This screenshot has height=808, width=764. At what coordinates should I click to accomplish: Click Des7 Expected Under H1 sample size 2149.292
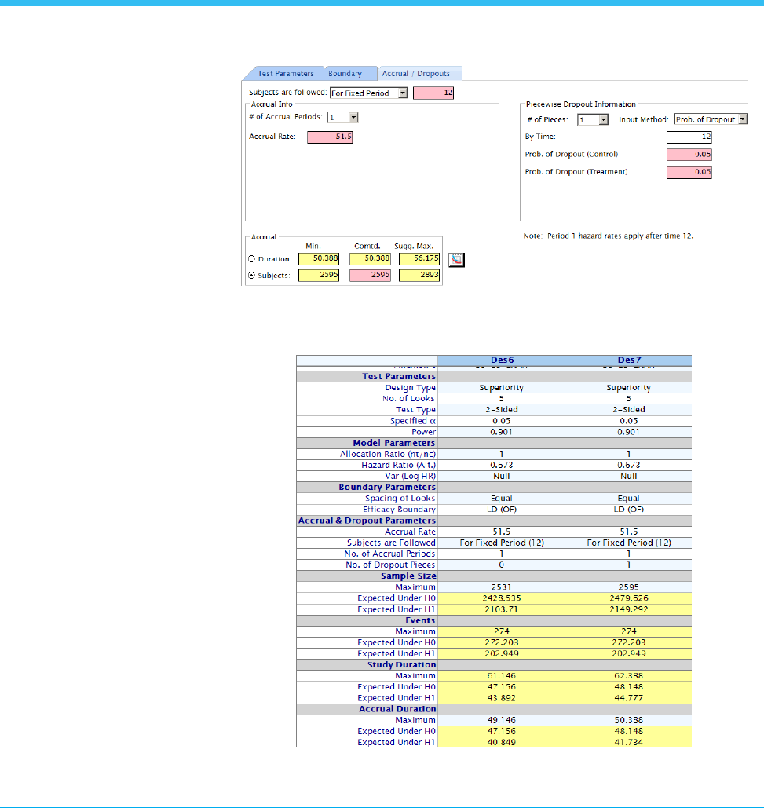[x=628, y=609]
